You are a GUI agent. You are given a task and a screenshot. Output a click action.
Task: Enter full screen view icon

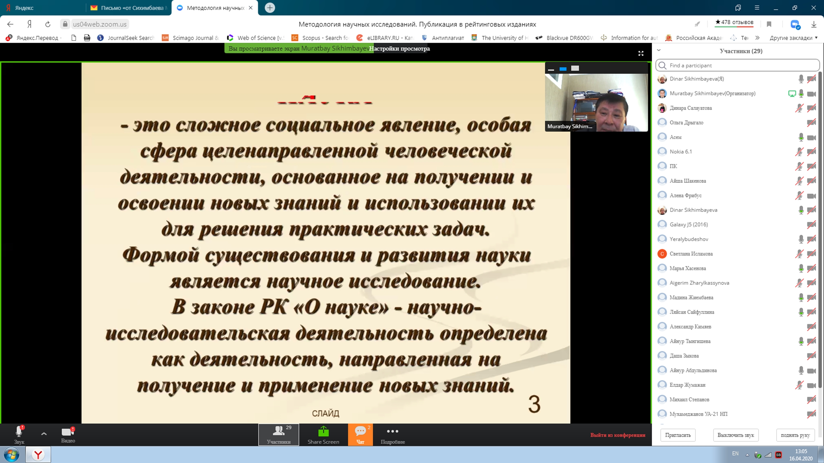pyautogui.click(x=641, y=53)
